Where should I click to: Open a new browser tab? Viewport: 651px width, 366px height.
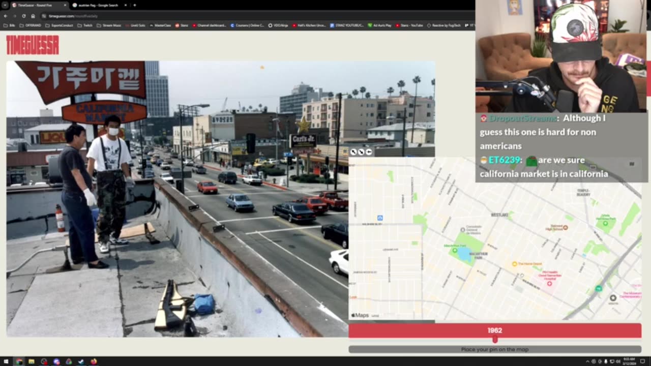point(134,5)
